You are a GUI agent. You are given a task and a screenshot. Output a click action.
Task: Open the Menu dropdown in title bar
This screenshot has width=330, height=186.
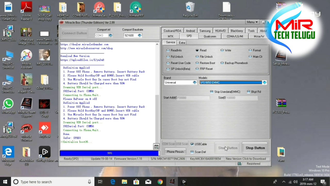click(x=252, y=22)
